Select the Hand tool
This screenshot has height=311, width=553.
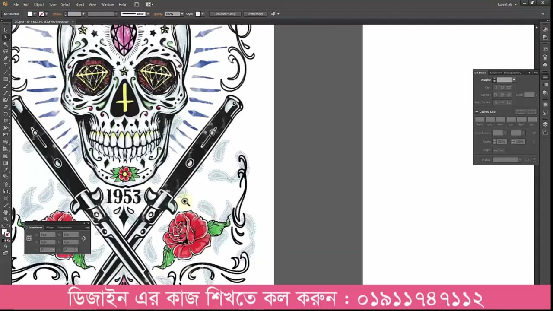pyautogui.click(x=6, y=212)
